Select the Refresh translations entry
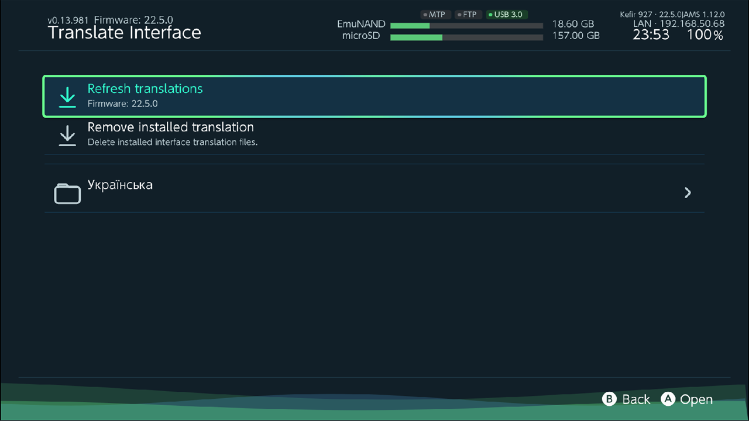749x421 pixels. click(x=374, y=96)
